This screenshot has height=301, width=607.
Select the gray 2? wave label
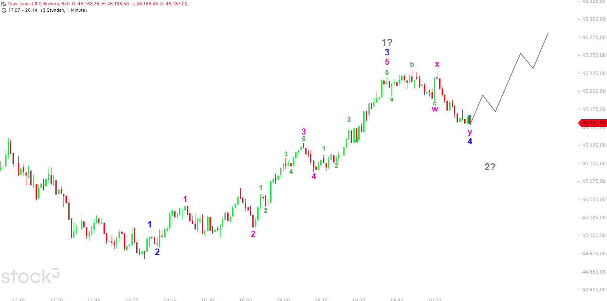490,167
